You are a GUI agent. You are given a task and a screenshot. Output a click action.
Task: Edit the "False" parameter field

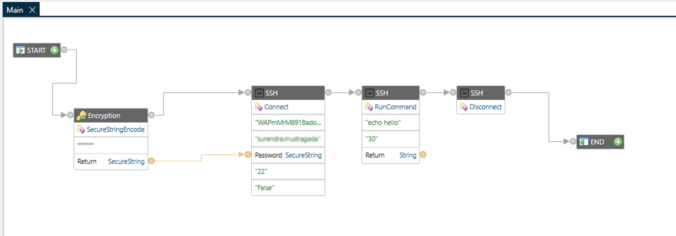click(288, 188)
